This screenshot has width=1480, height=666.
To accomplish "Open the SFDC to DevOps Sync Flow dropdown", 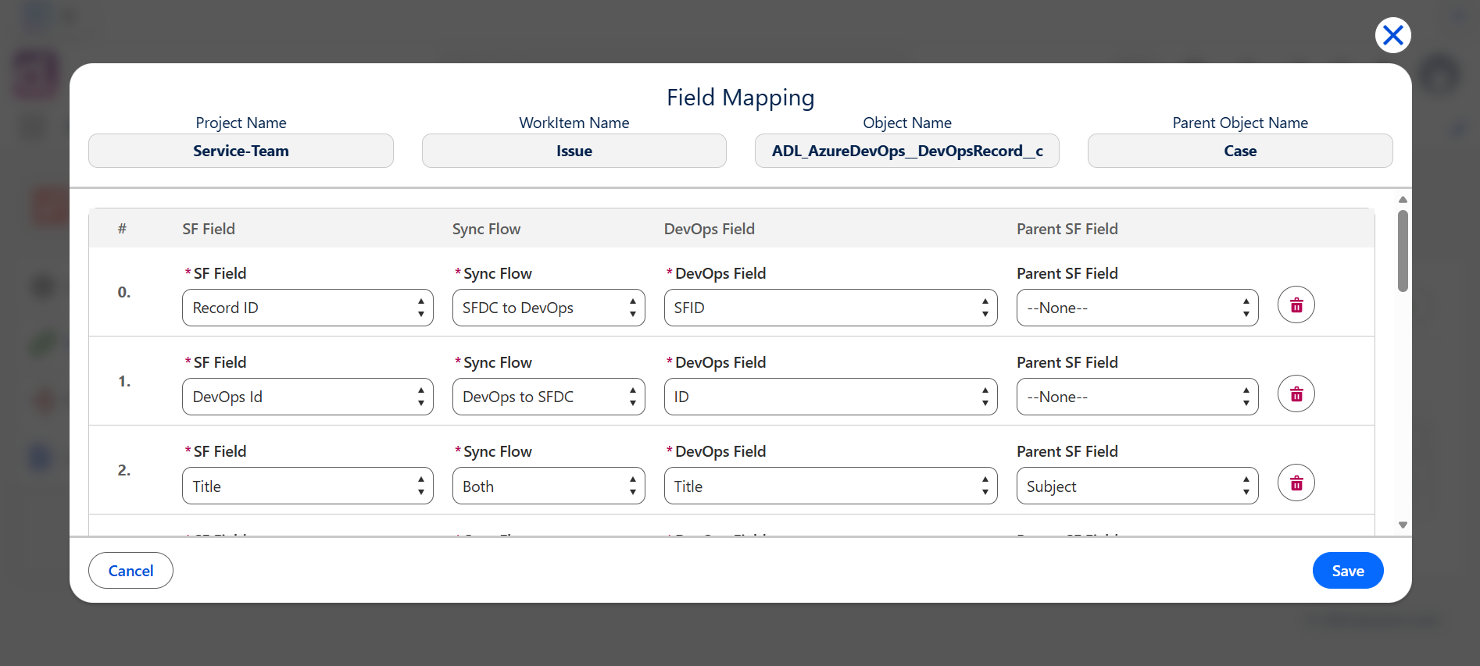I will pyautogui.click(x=549, y=308).
